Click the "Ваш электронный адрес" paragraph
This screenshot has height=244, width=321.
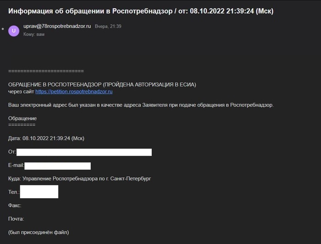point(141,105)
